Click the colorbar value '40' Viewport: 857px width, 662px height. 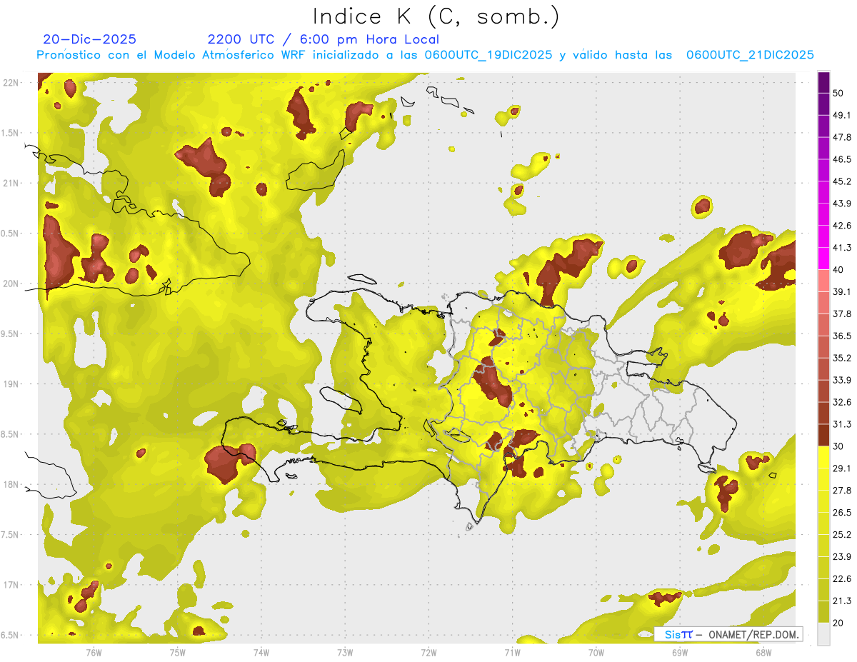839,270
